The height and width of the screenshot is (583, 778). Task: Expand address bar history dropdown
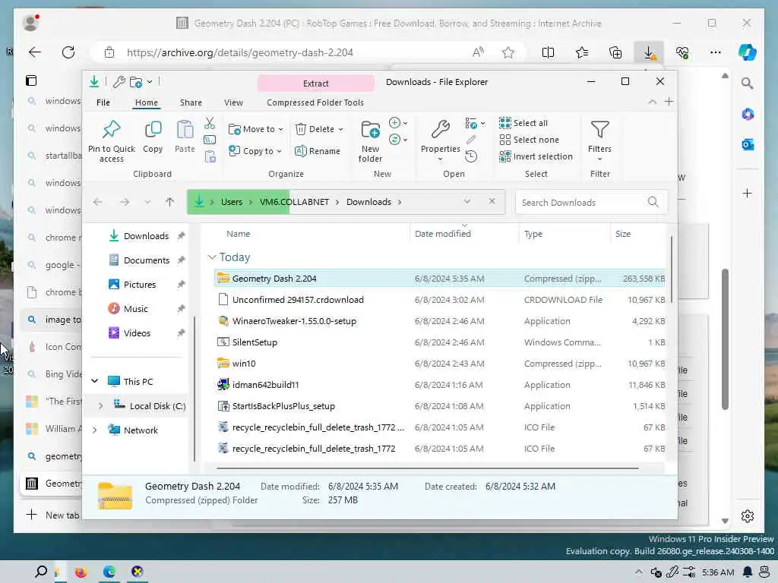point(467,202)
